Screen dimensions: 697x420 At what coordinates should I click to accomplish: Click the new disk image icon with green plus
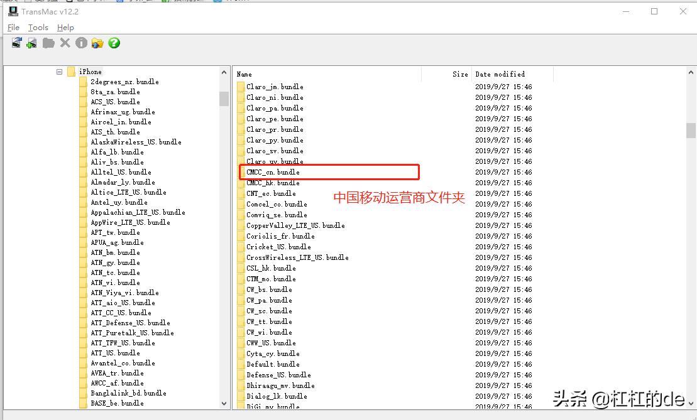[x=31, y=43]
